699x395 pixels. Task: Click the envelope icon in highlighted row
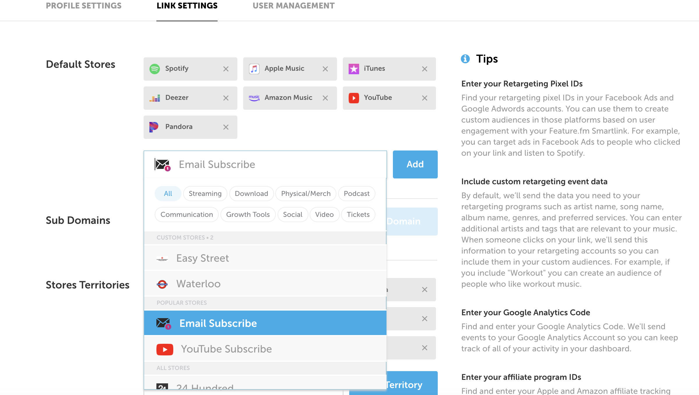164,323
